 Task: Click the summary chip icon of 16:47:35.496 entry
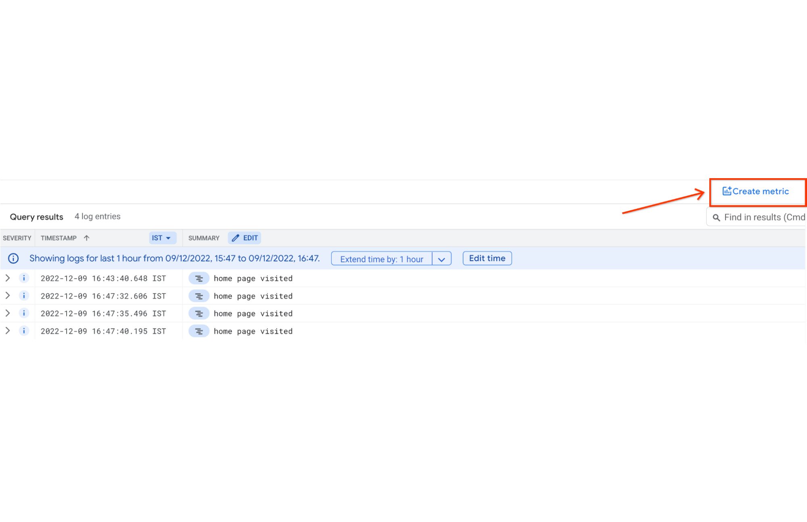(199, 314)
